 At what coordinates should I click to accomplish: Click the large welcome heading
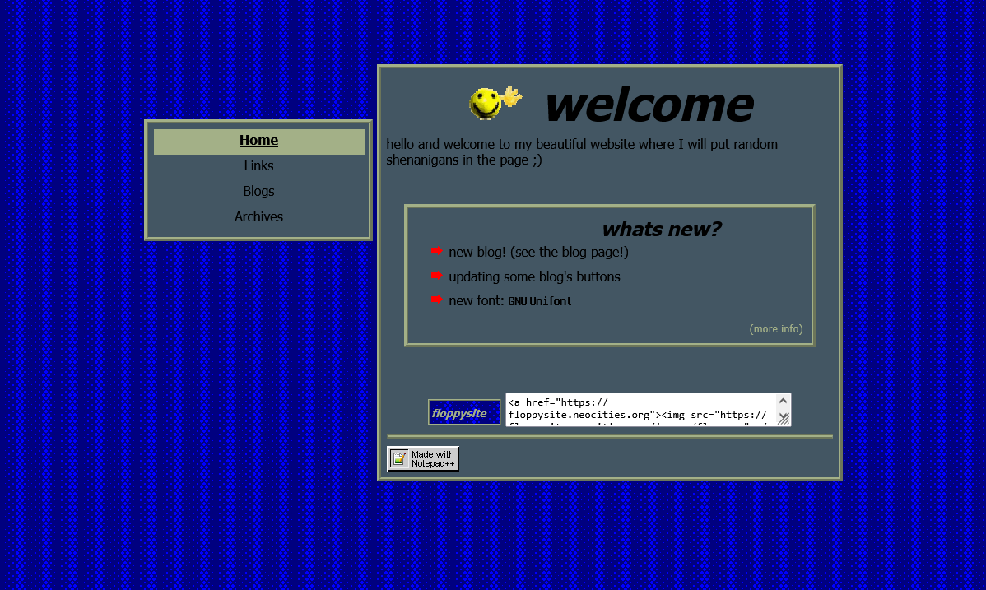click(x=648, y=105)
